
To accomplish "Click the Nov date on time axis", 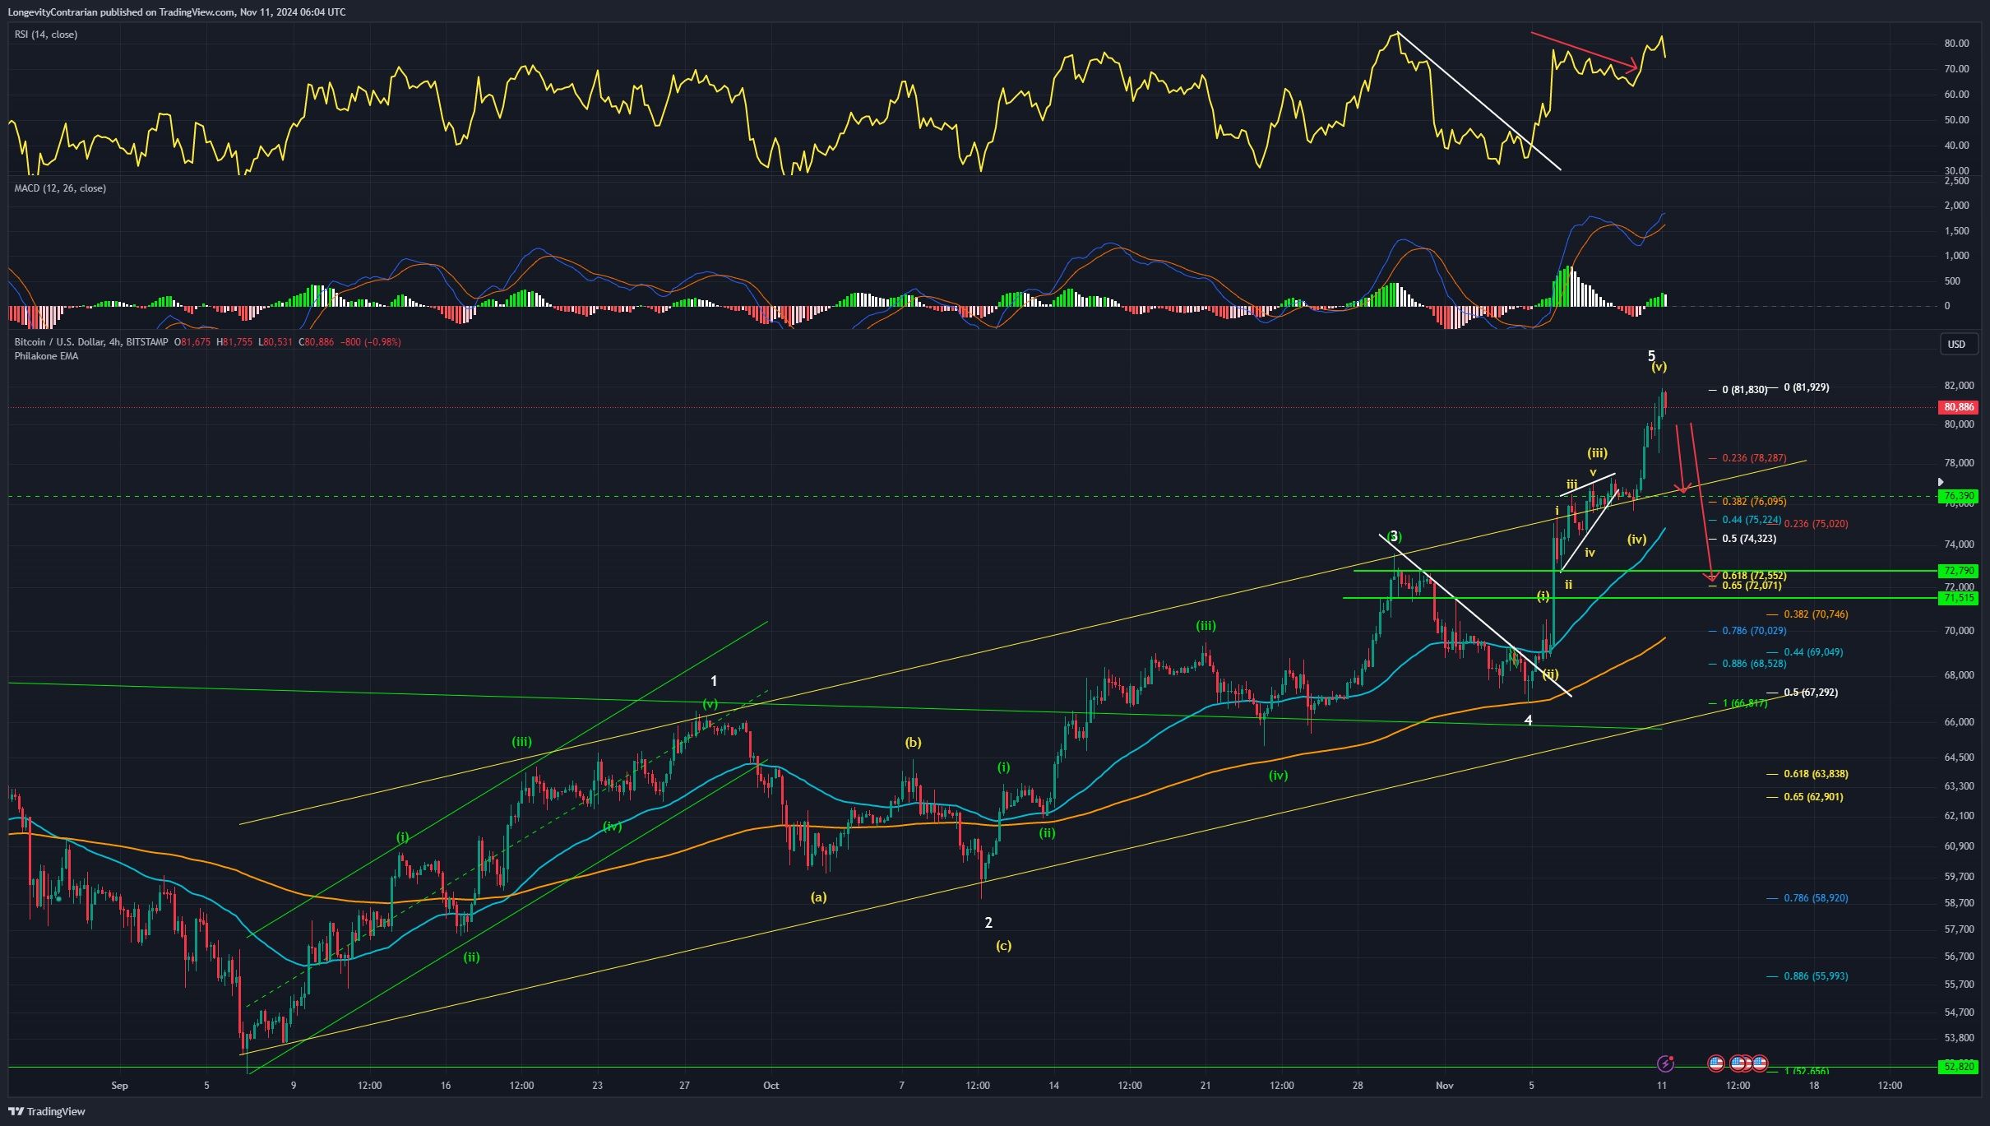I will pos(1444,1086).
